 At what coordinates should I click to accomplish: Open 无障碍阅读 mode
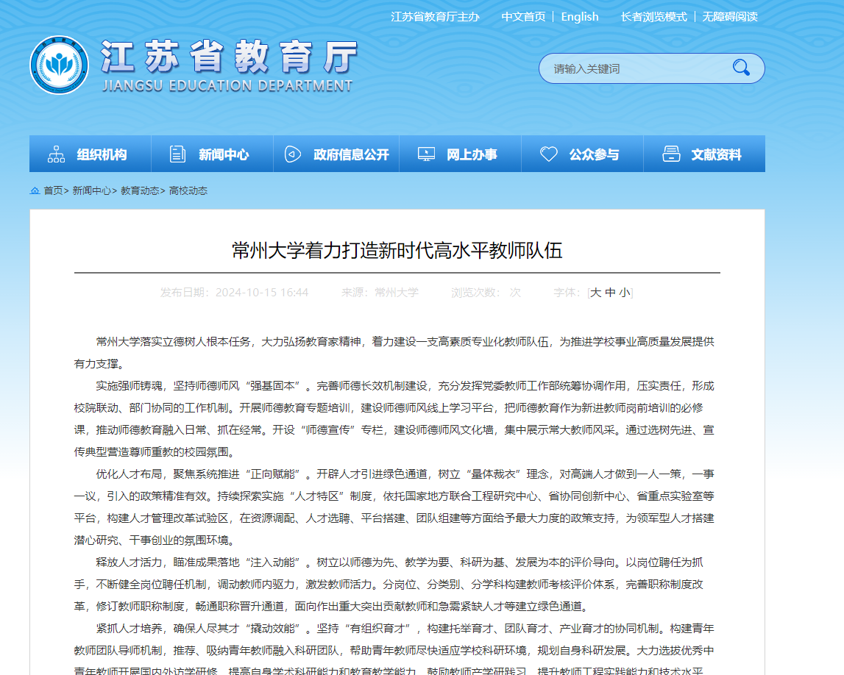pyautogui.click(x=730, y=17)
